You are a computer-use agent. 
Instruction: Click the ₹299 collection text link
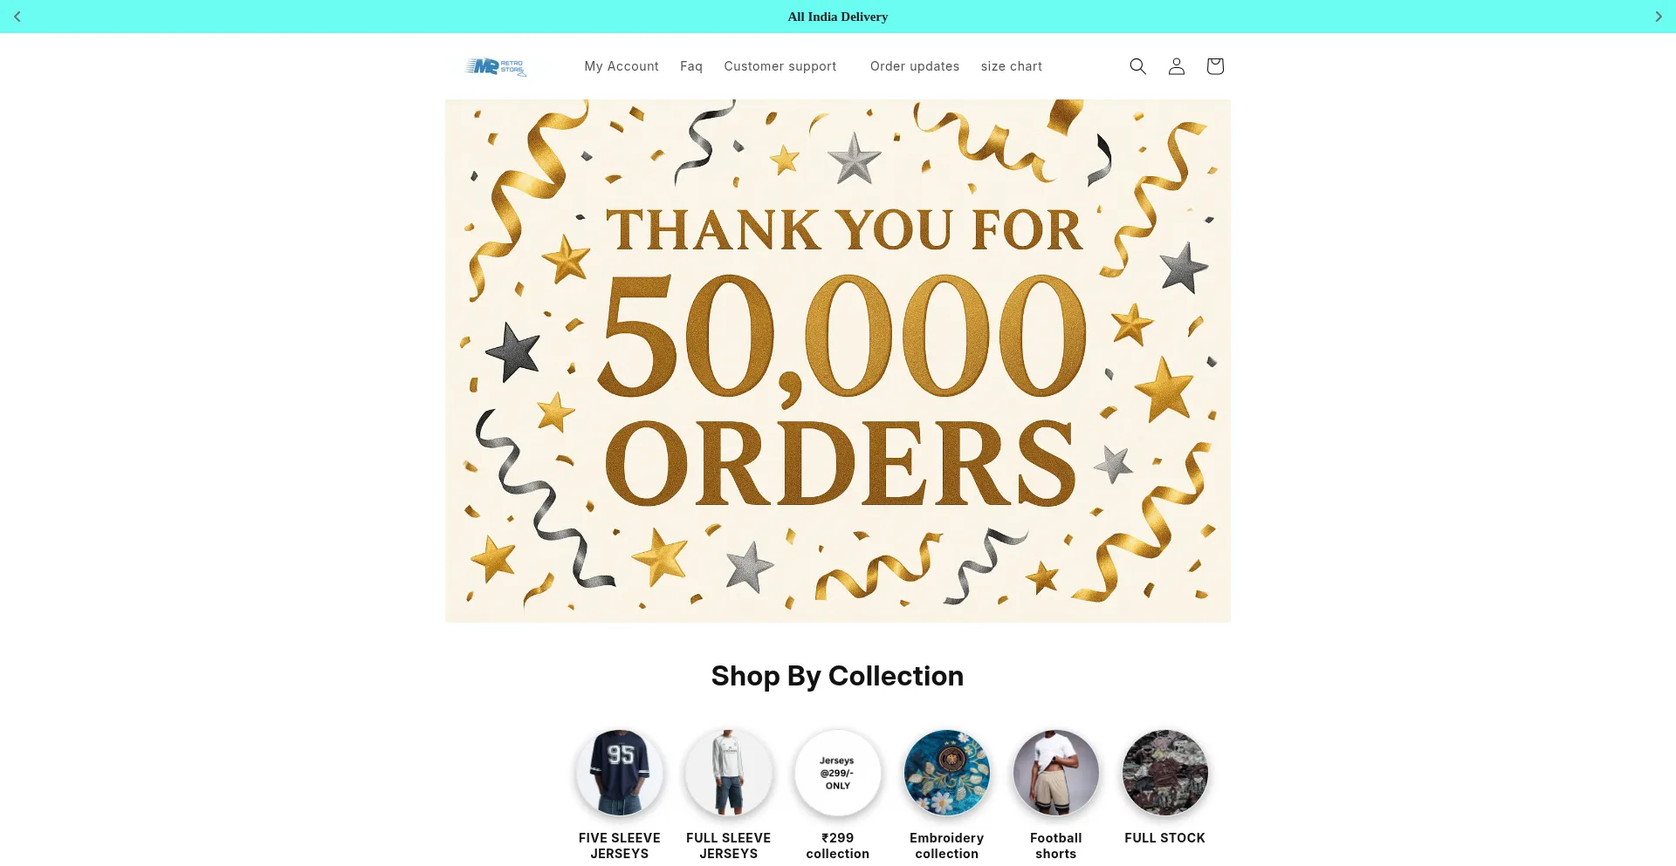tap(838, 846)
